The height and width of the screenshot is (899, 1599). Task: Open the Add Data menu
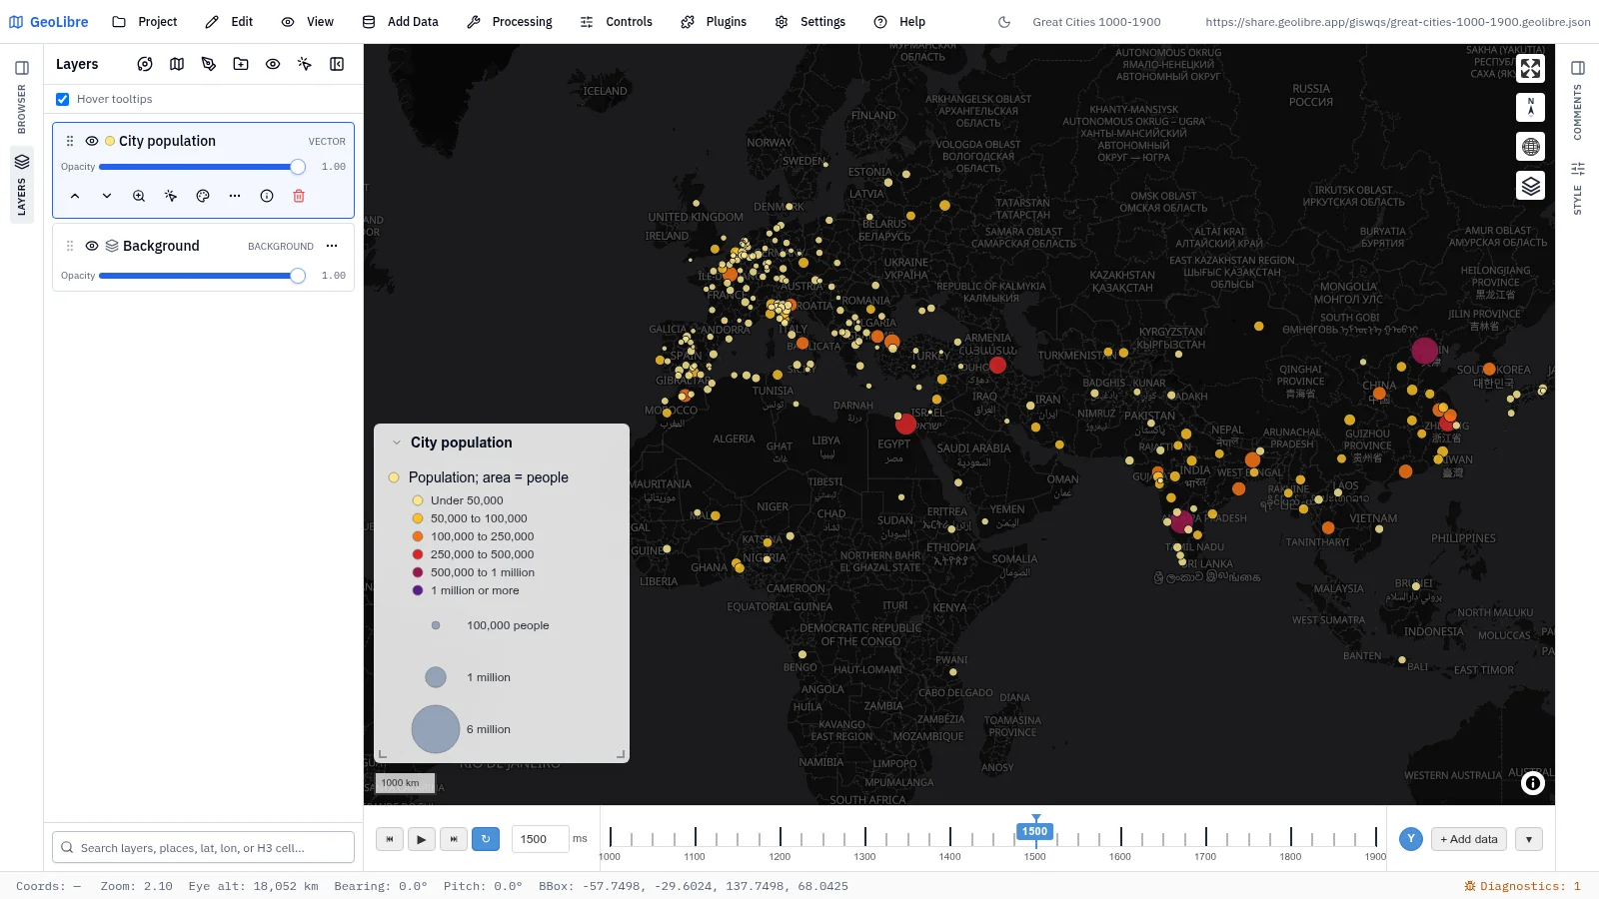(x=401, y=22)
